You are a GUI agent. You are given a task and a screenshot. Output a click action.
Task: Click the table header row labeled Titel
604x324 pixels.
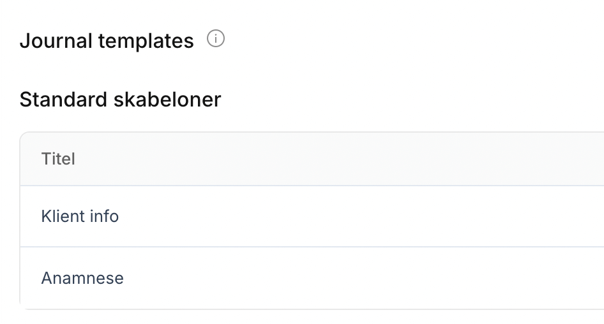click(312, 159)
